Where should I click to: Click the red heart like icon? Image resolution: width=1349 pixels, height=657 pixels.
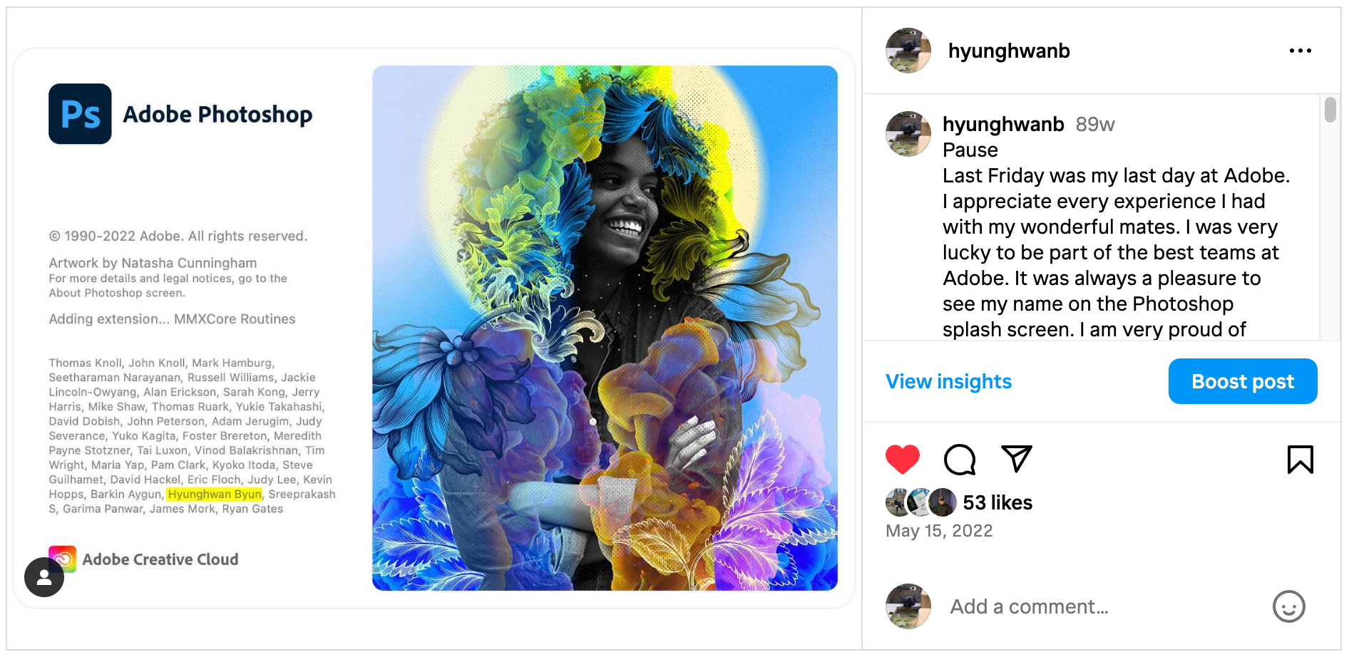(902, 460)
